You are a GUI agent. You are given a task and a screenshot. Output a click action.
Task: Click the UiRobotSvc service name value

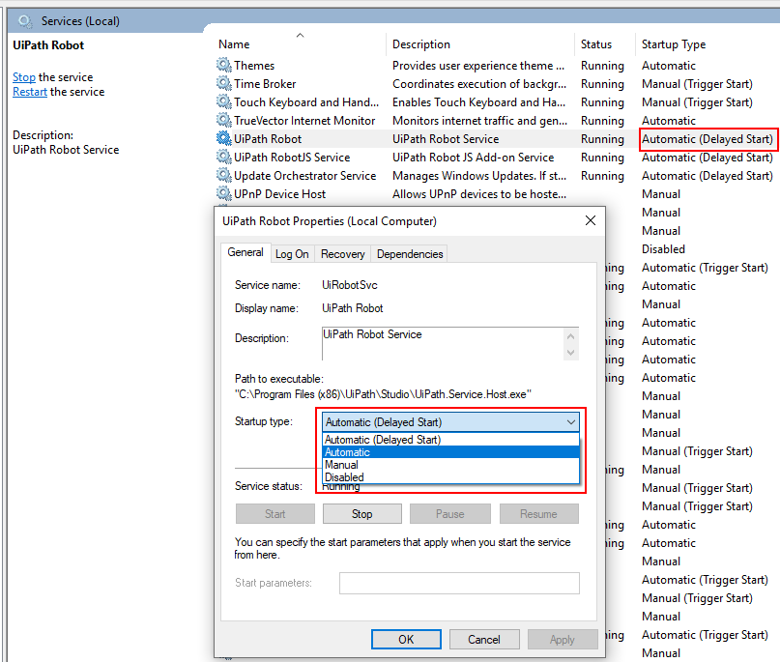[x=350, y=285]
